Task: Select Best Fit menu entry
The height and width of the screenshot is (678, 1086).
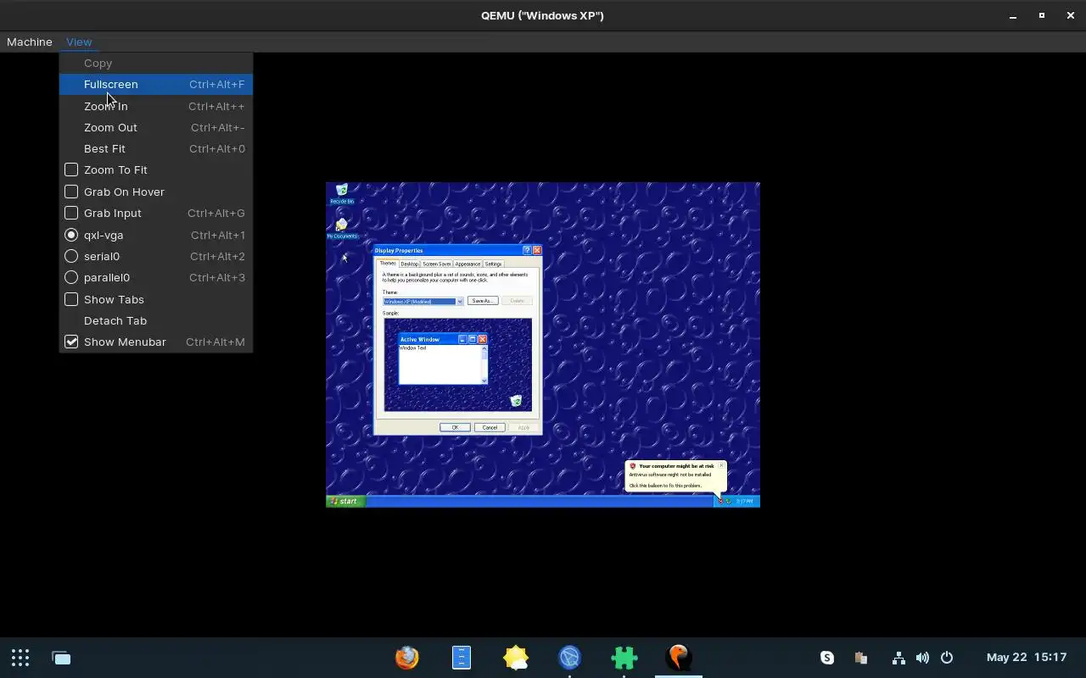Action: click(155, 148)
